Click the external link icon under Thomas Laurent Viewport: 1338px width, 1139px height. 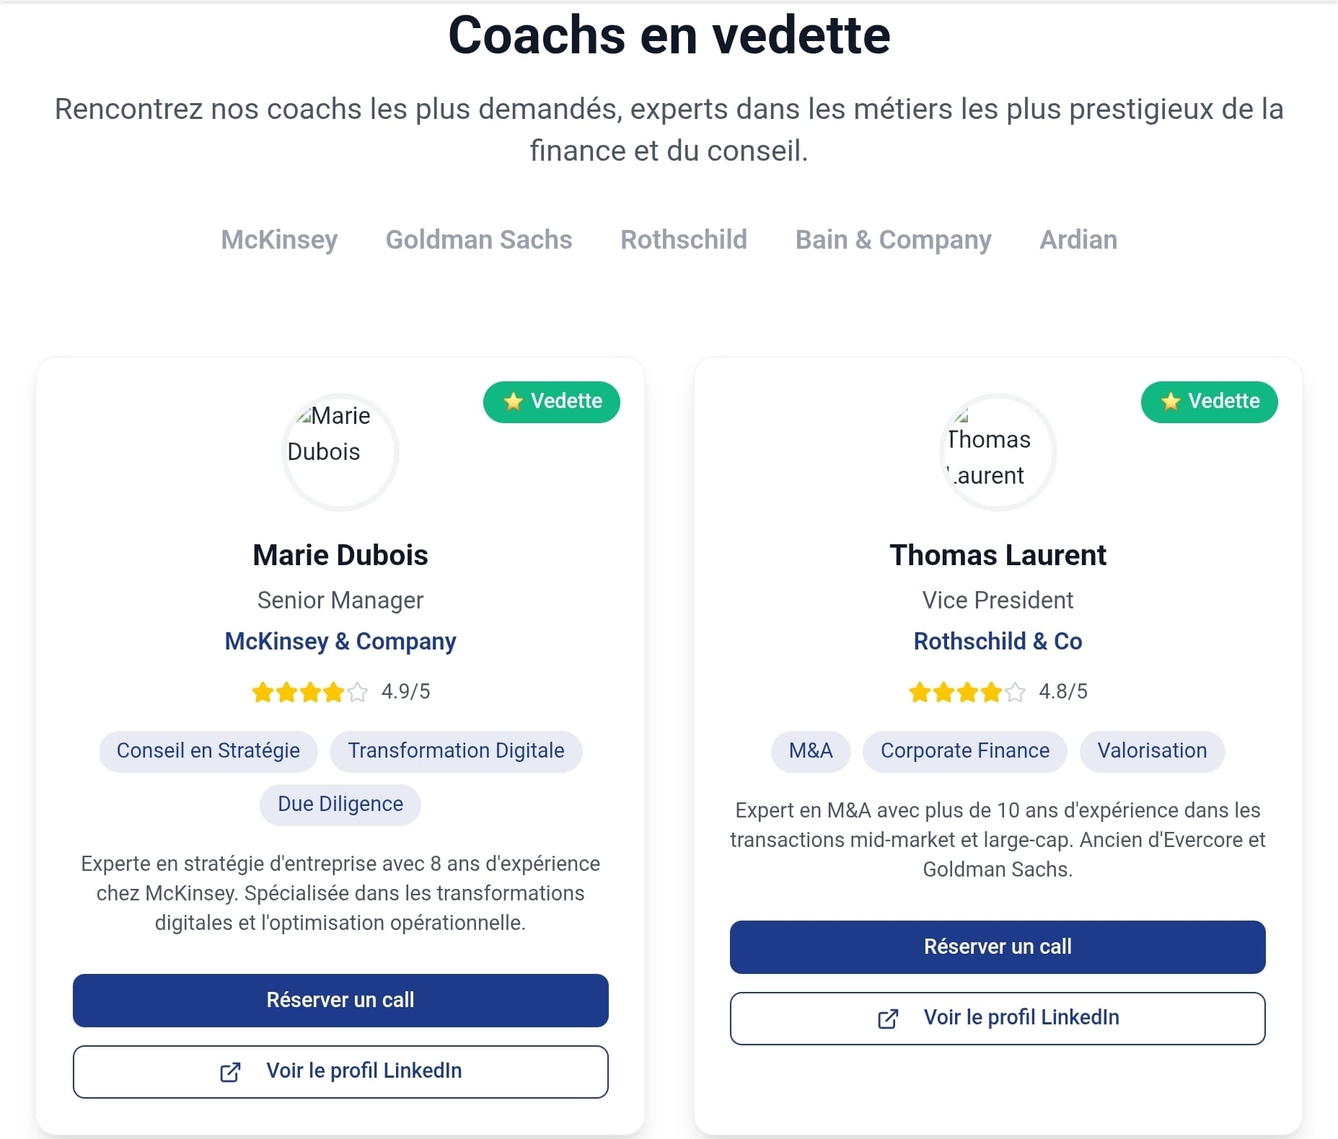pos(888,1019)
